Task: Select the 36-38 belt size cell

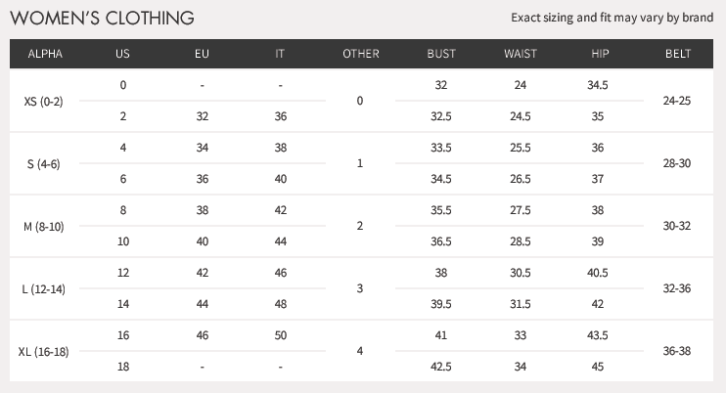Action: 676,350
